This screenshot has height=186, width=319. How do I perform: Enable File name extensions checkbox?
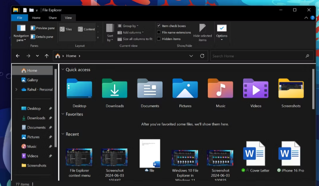click(x=159, y=32)
